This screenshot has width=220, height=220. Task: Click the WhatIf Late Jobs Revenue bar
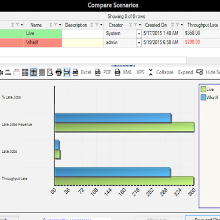[113, 118]
